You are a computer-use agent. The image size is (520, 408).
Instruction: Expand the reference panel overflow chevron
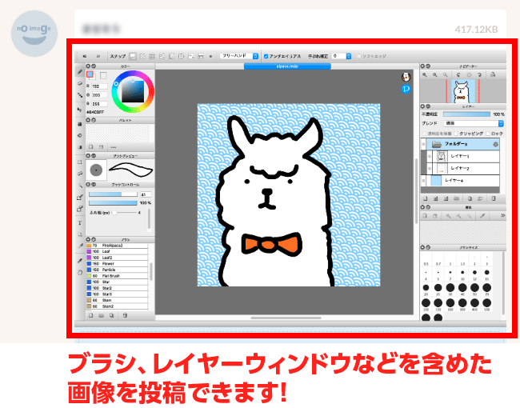tap(502, 216)
